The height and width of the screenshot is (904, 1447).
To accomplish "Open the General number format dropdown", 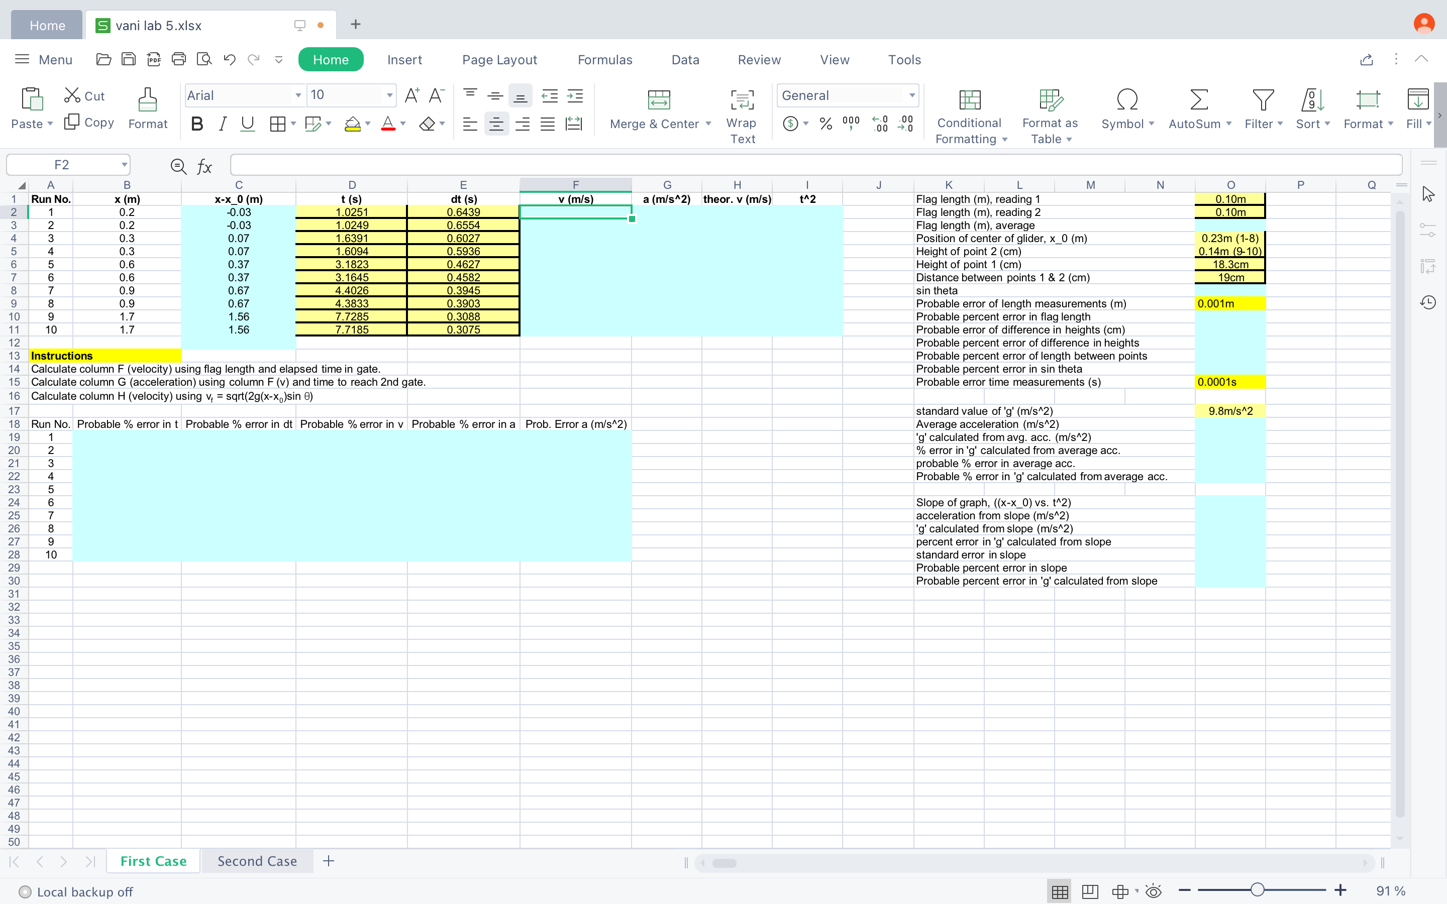I will click(911, 95).
